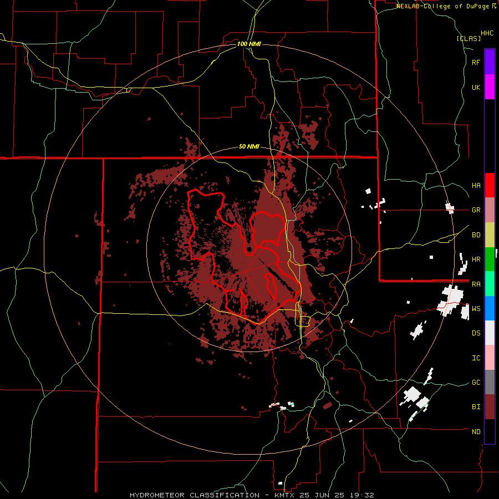Click the HA legend label
Screen dimensions: 499x499
pyautogui.click(x=476, y=185)
